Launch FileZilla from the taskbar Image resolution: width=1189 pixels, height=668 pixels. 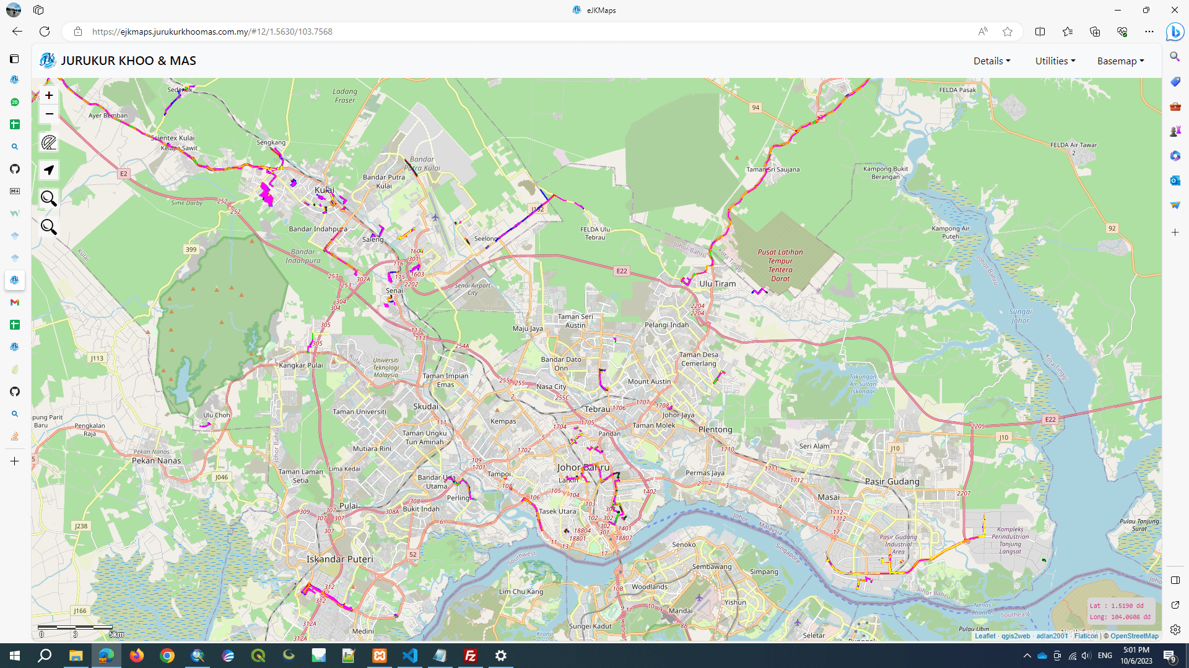point(470,655)
